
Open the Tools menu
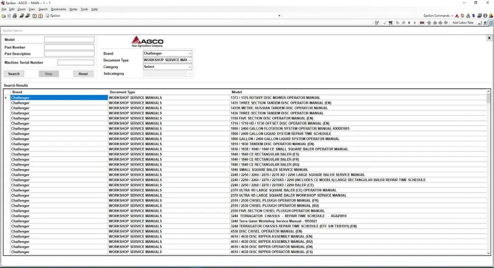pos(84,9)
